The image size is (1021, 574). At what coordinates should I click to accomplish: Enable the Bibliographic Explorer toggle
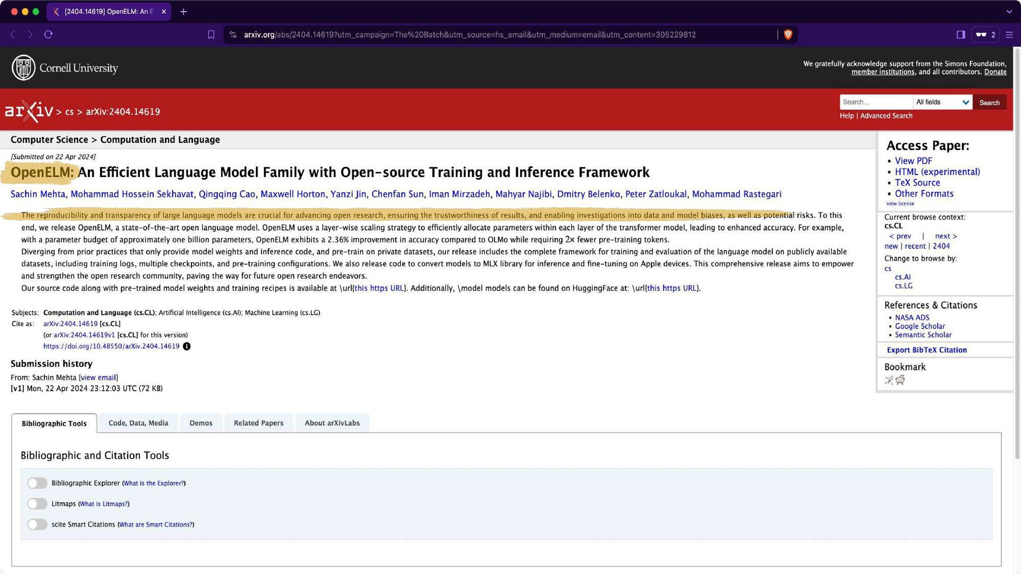pyautogui.click(x=37, y=483)
